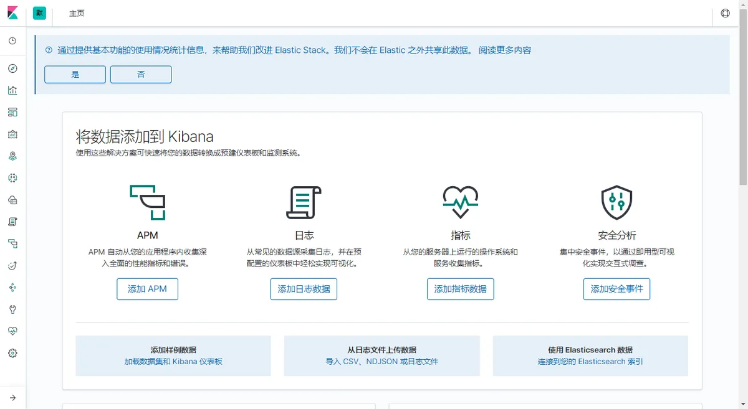The width and height of the screenshot is (748, 409).
Task: Click the 日志 card title
Action: pos(304,235)
